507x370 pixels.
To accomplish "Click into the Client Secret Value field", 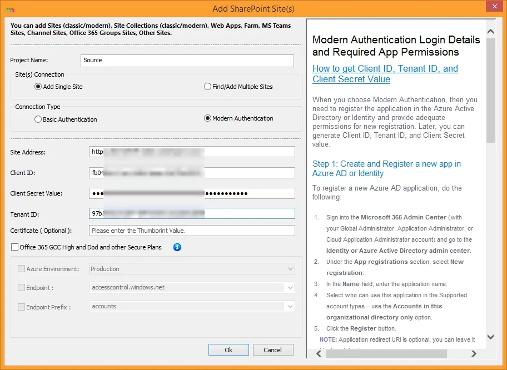I will pos(192,193).
